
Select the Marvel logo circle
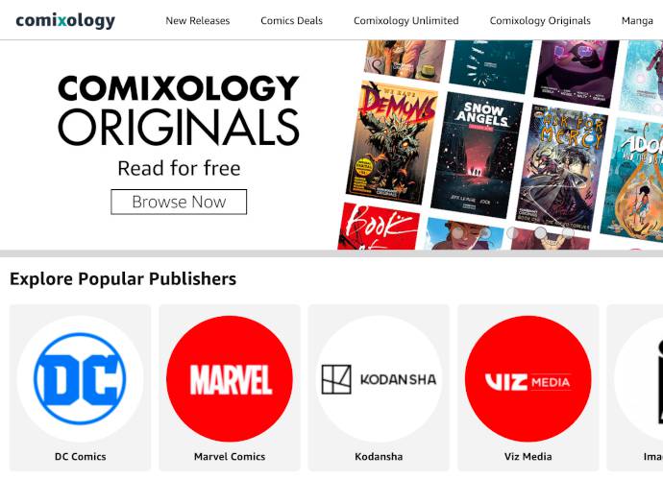[x=230, y=378]
